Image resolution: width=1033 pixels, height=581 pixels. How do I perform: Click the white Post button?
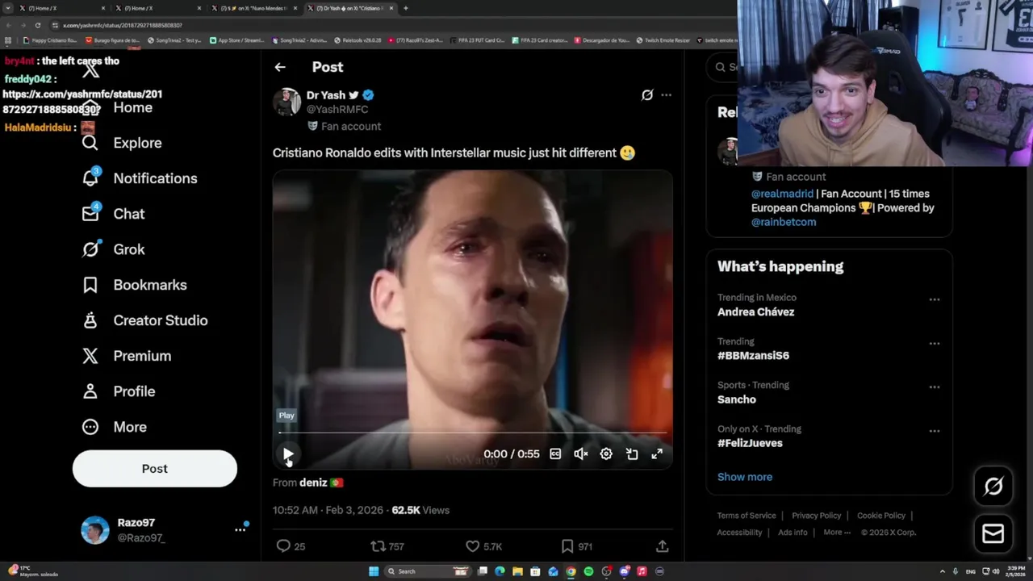(155, 469)
